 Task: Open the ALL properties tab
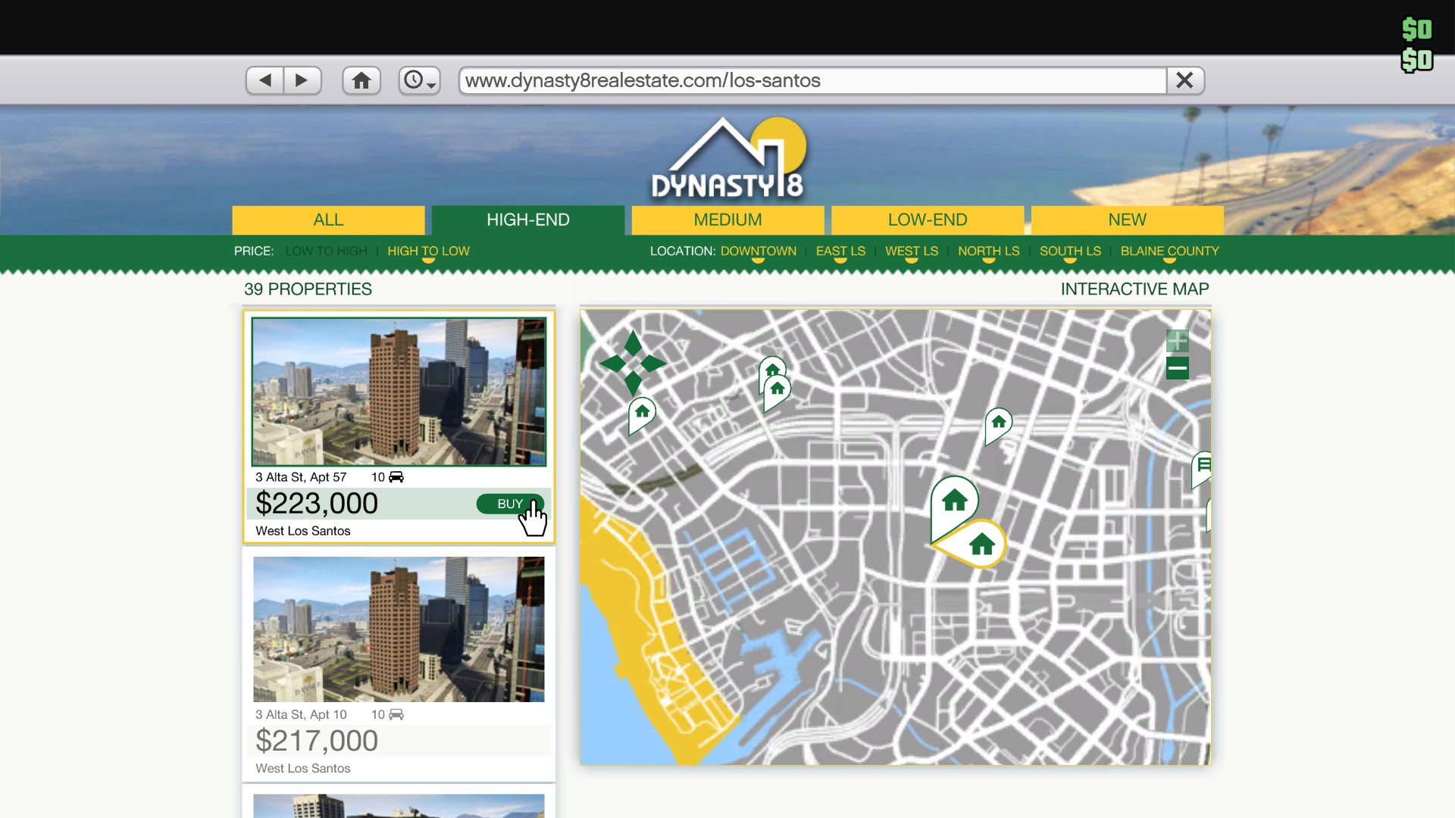[x=328, y=220]
